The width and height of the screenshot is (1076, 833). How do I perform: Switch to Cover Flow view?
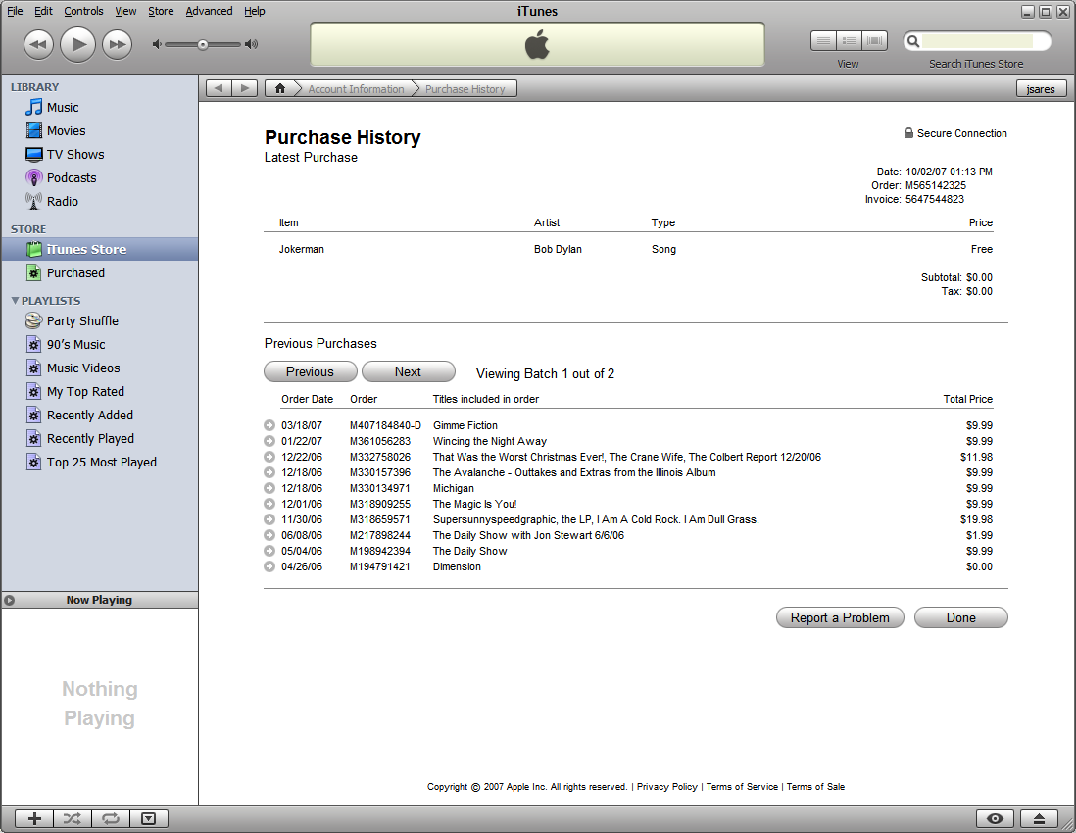click(874, 41)
